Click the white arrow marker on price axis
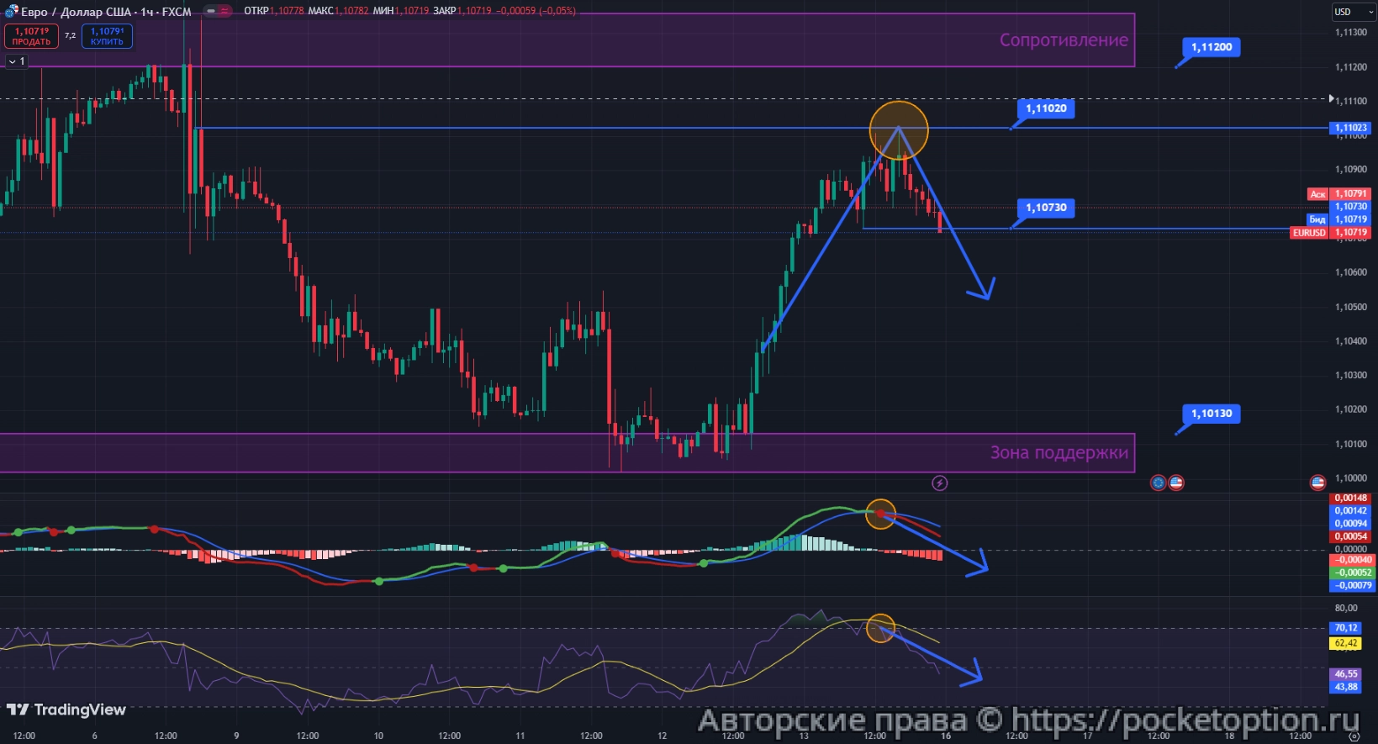Image resolution: width=1378 pixels, height=744 pixels. click(x=1330, y=99)
